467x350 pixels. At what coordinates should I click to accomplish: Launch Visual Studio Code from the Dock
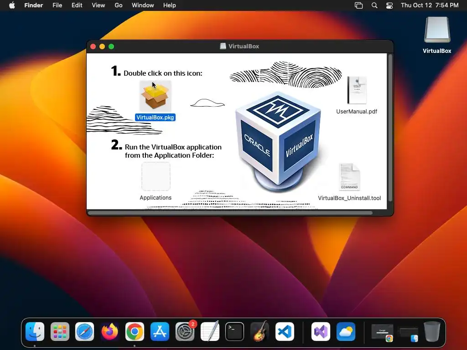point(285,332)
